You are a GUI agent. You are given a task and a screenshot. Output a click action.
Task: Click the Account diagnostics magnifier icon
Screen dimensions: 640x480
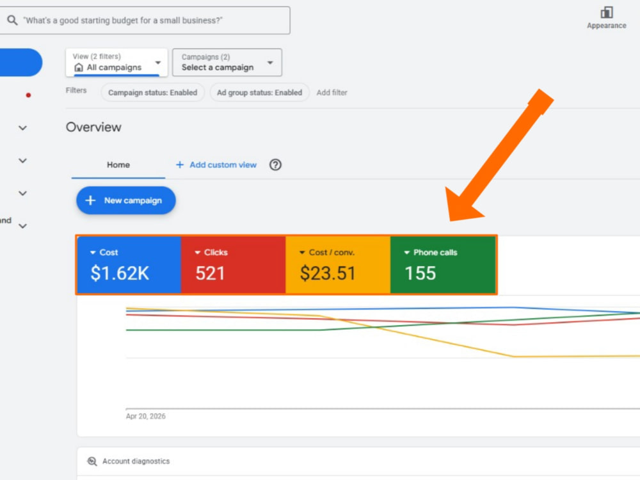(92, 461)
